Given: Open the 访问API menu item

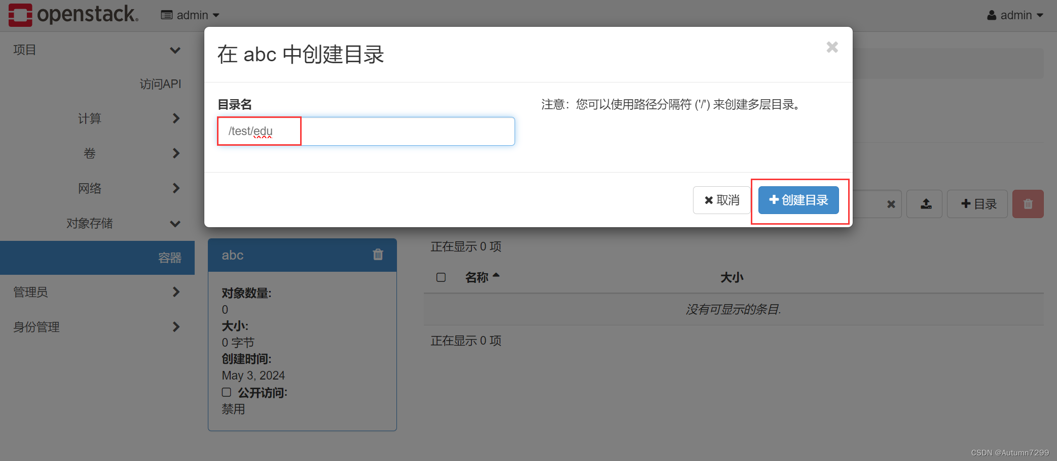Looking at the screenshot, I should (160, 84).
